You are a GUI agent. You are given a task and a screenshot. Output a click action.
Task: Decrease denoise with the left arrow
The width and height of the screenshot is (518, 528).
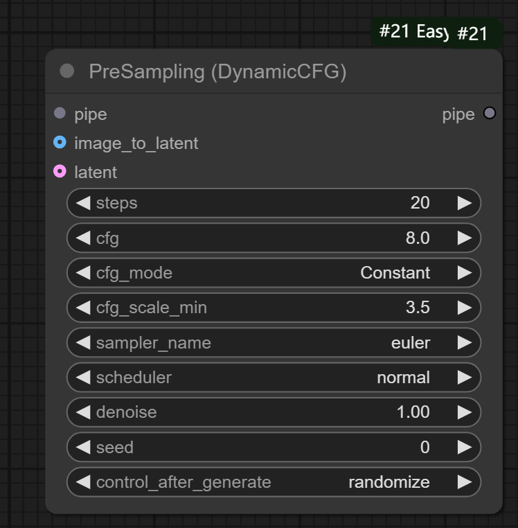click(x=83, y=412)
